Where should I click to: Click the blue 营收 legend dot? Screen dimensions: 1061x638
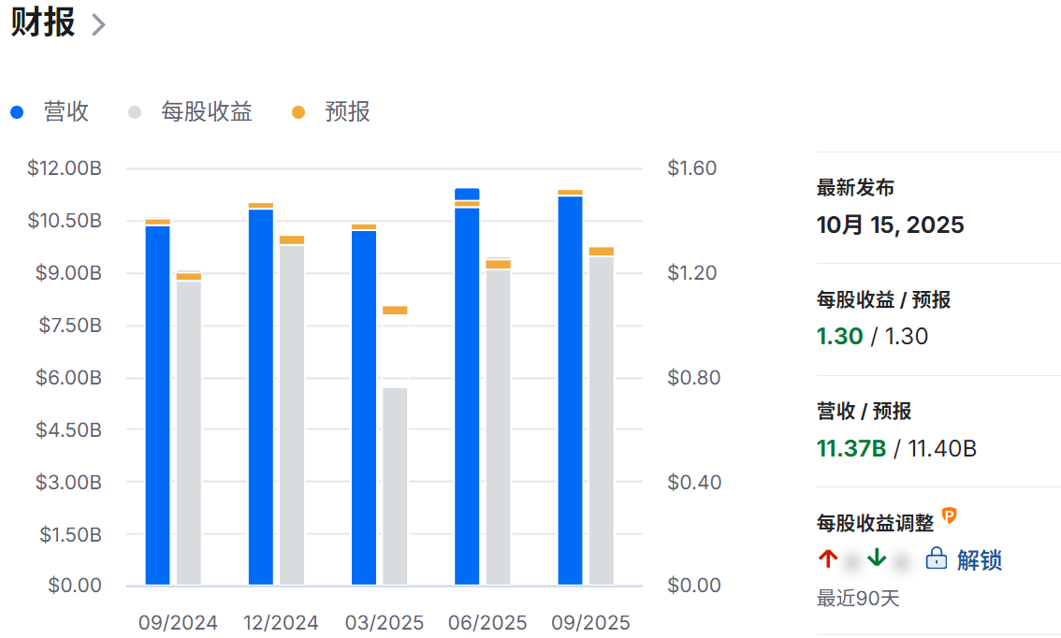tap(17, 112)
